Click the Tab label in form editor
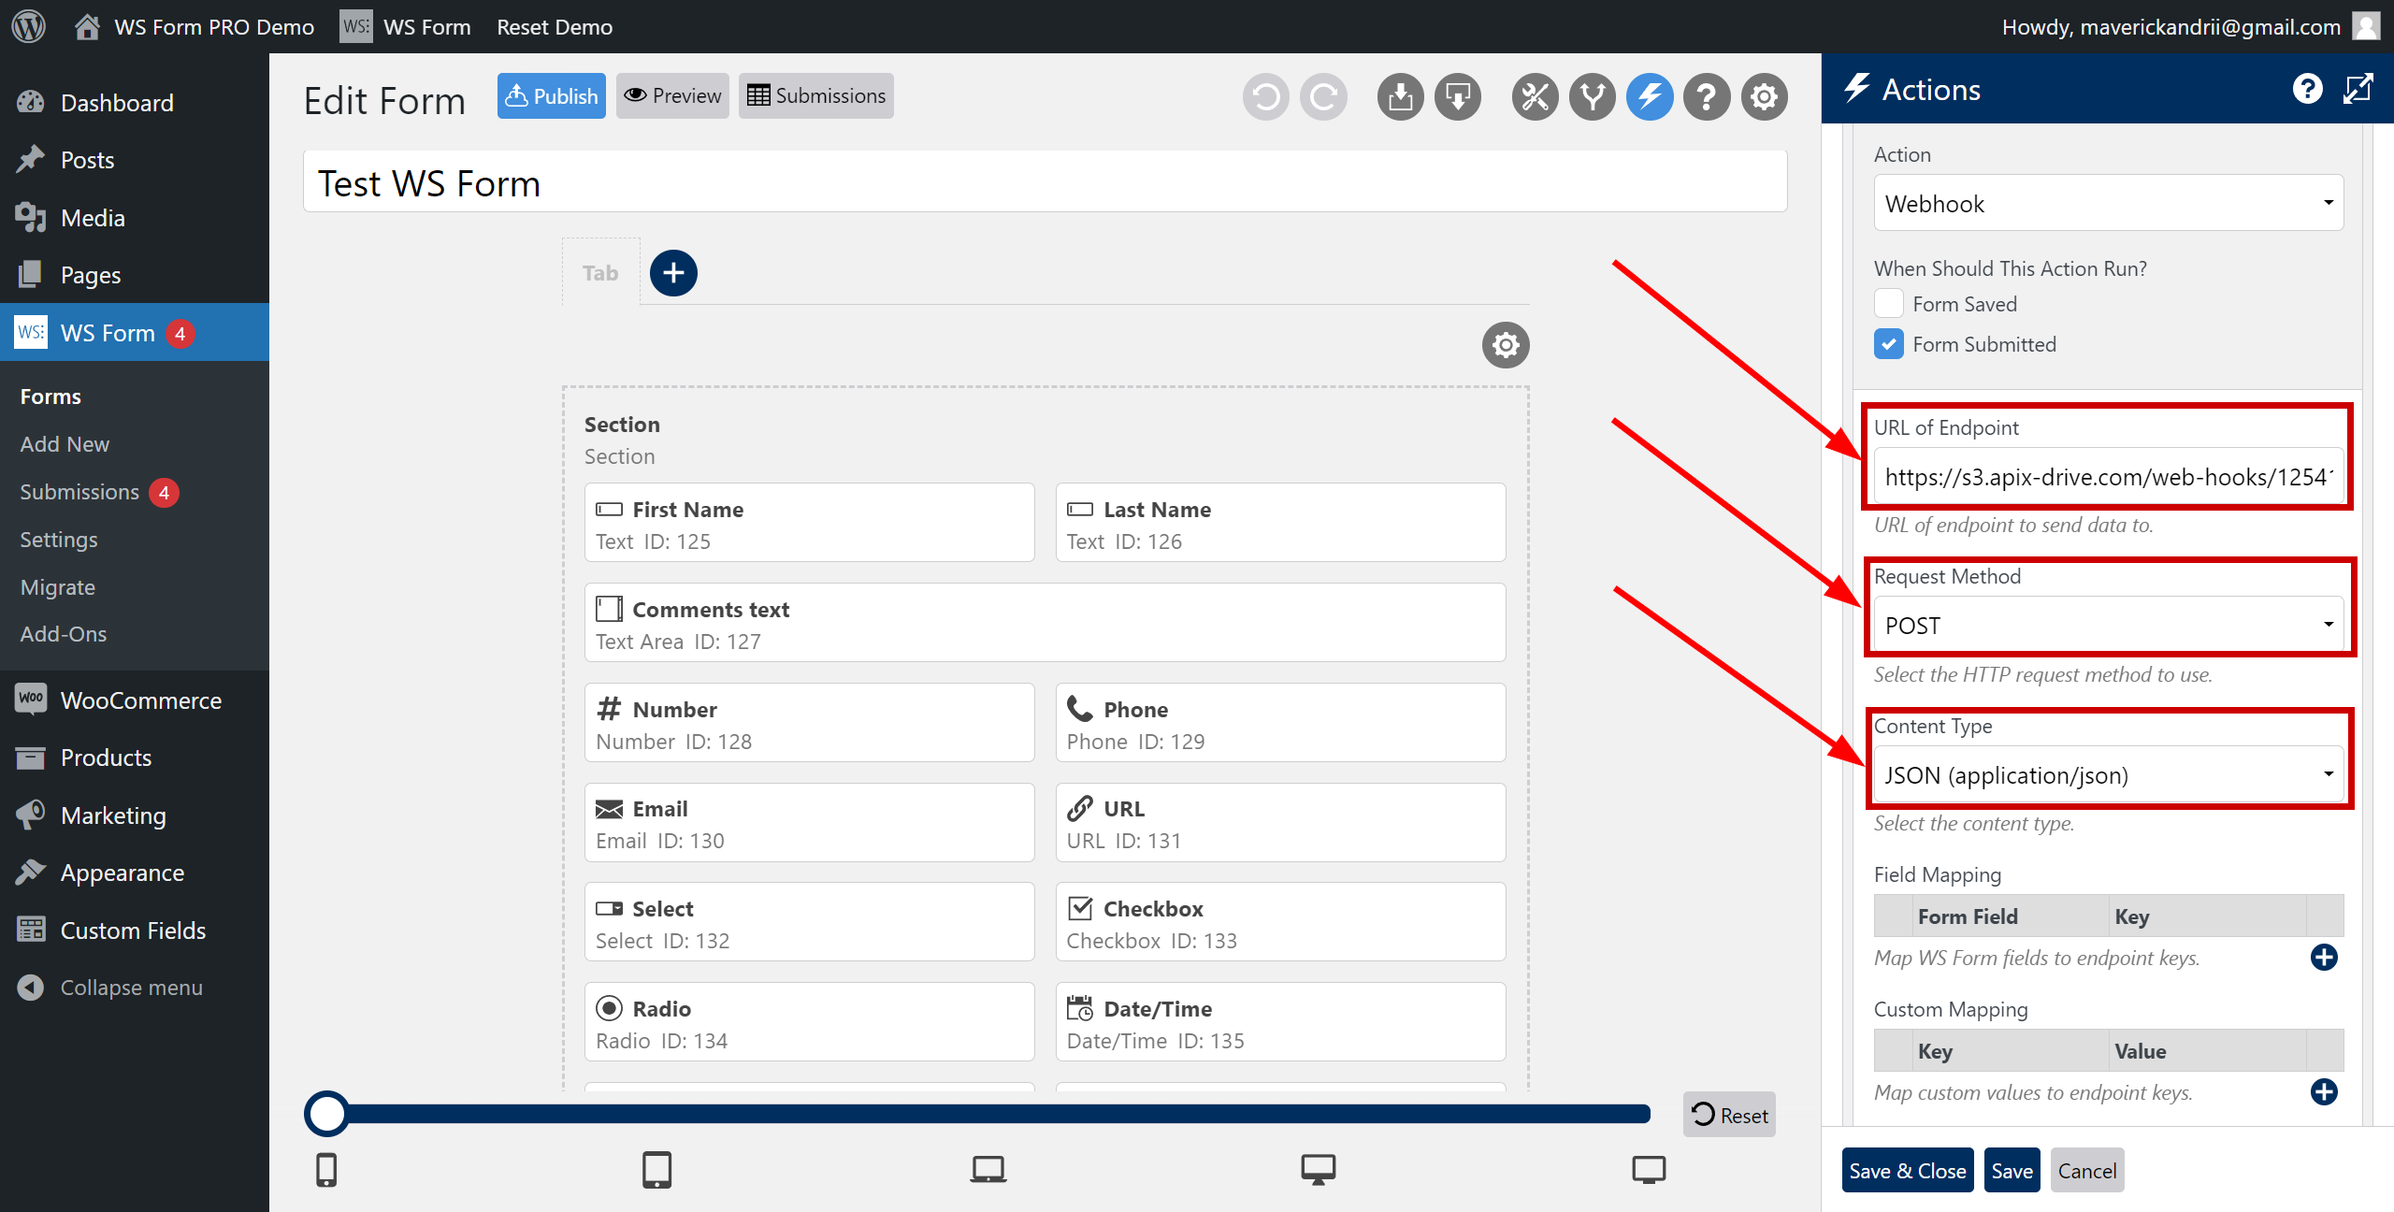 [x=601, y=274]
